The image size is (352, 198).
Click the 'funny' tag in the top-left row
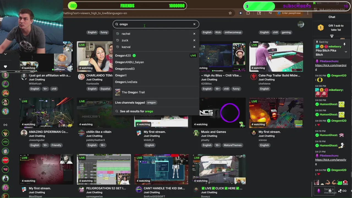coord(104,32)
